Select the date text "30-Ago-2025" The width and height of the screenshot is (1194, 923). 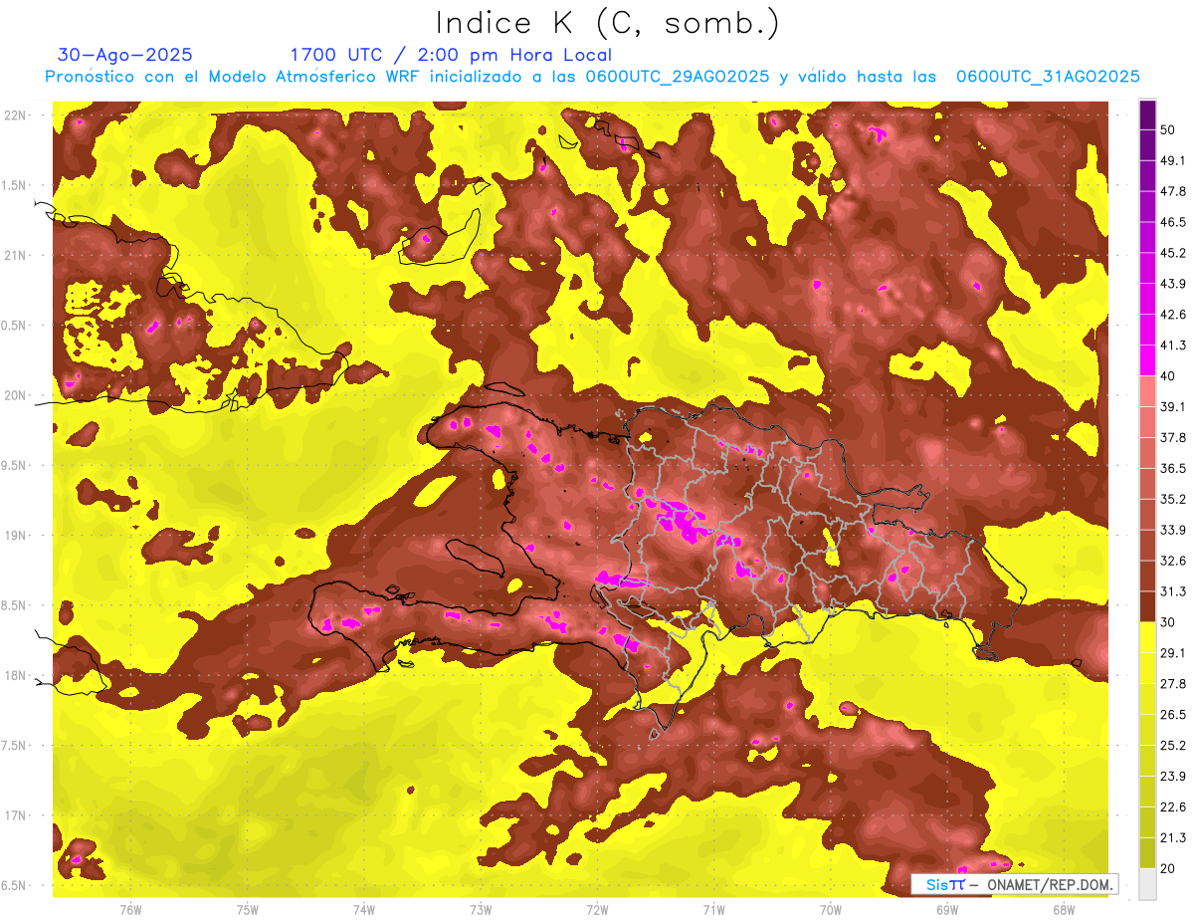[x=125, y=55]
